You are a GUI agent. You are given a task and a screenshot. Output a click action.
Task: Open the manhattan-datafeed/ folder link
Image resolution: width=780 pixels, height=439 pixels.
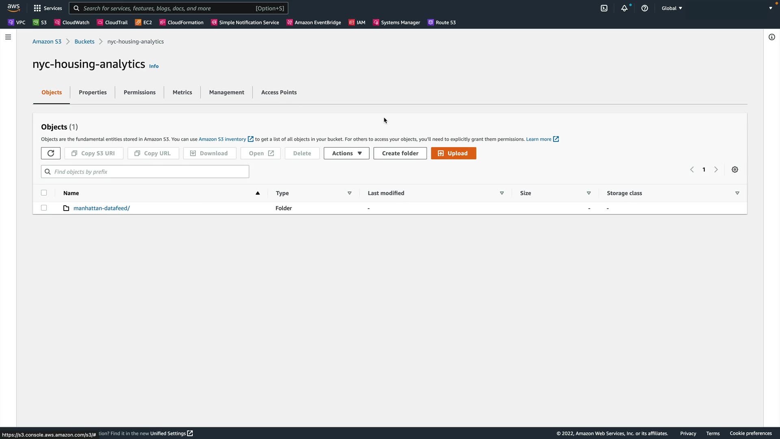click(x=102, y=208)
